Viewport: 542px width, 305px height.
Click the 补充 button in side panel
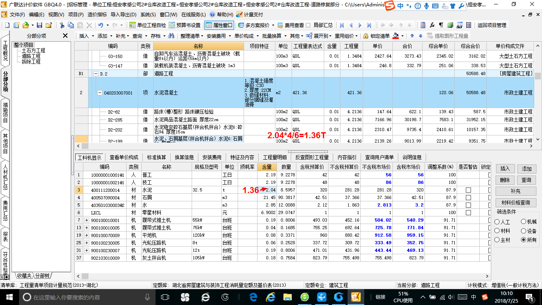coord(515,191)
